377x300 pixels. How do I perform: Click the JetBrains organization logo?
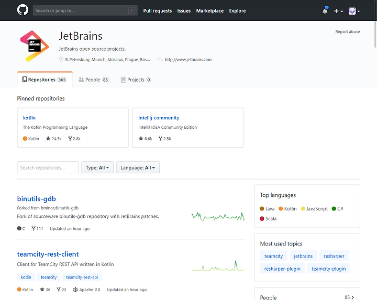click(x=35, y=46)
